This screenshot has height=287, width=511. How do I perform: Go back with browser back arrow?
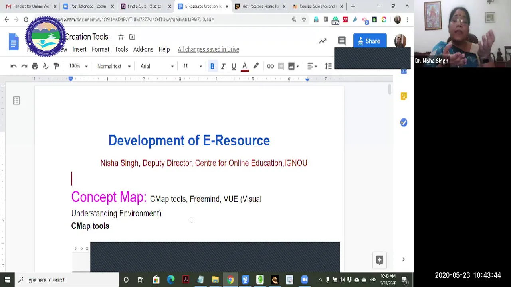click(x=7, y=20)
